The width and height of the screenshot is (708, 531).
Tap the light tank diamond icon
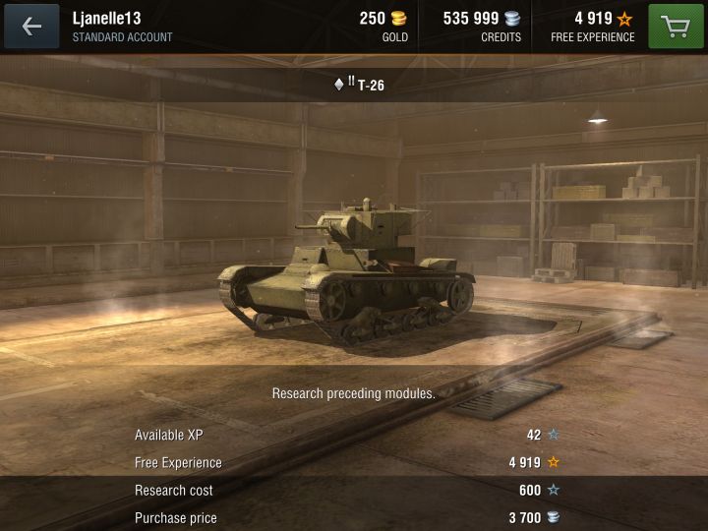pos(339,85)
